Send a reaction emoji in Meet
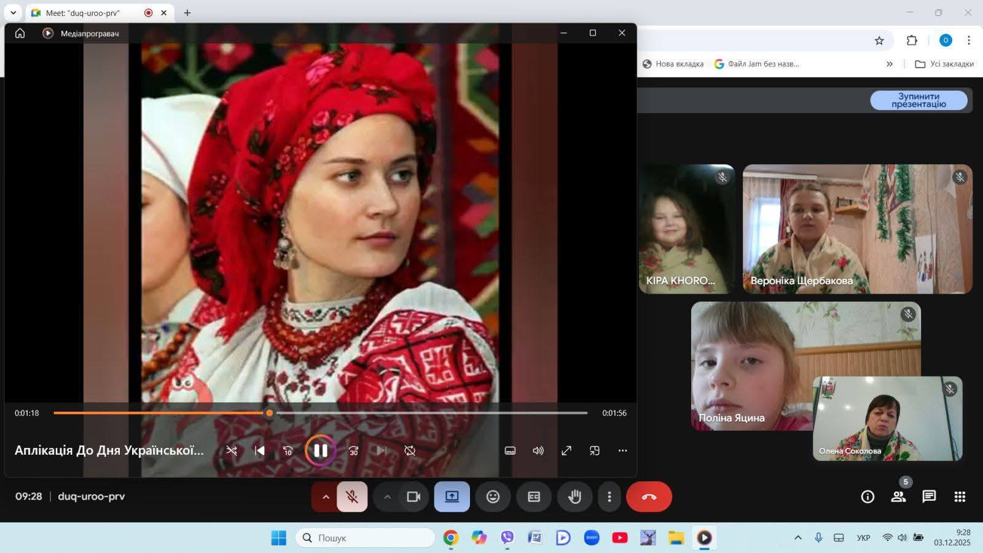Screen dimensions: 983x553 493,496
